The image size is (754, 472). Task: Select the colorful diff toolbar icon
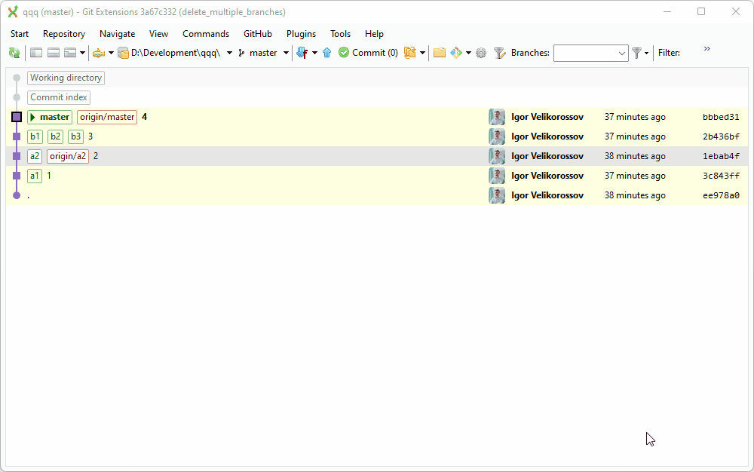pos(457,53)
